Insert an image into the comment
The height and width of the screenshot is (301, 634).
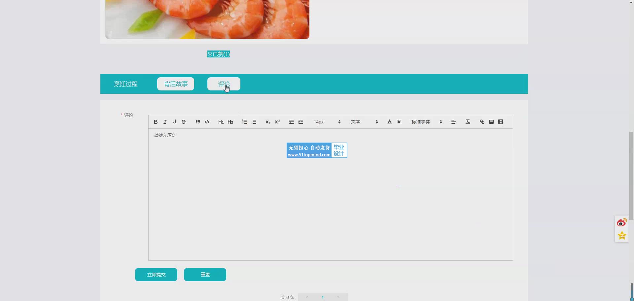coord(491,122)
